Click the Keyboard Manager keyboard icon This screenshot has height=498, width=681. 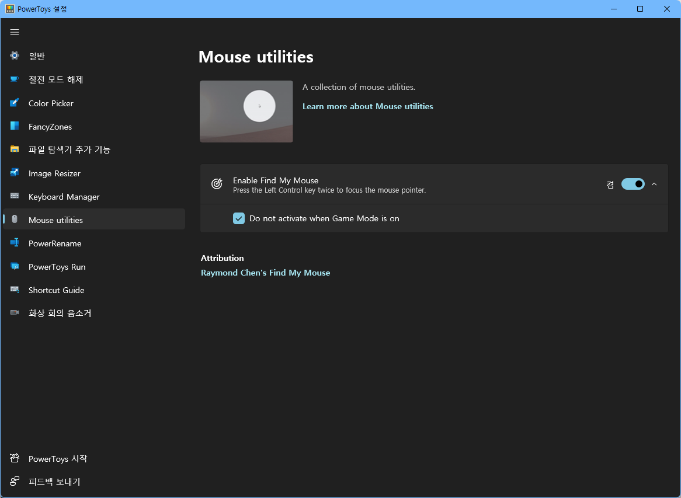click(x=15, y=196)
